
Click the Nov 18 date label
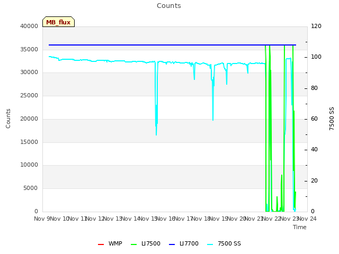point(201,219)
